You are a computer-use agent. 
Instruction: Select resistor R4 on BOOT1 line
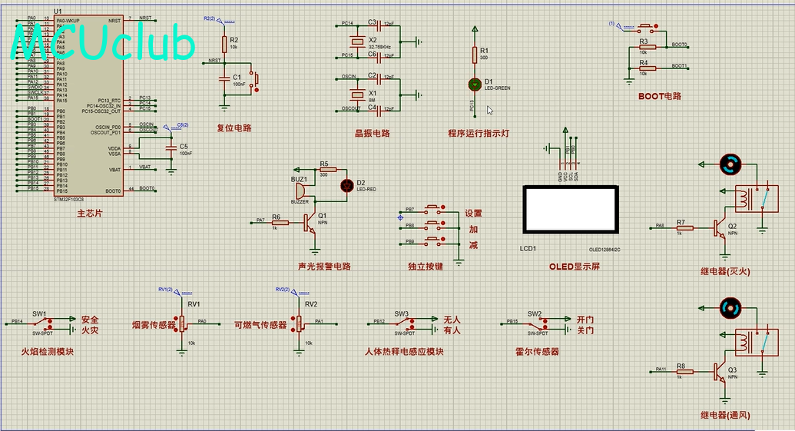tap(648, 68)
